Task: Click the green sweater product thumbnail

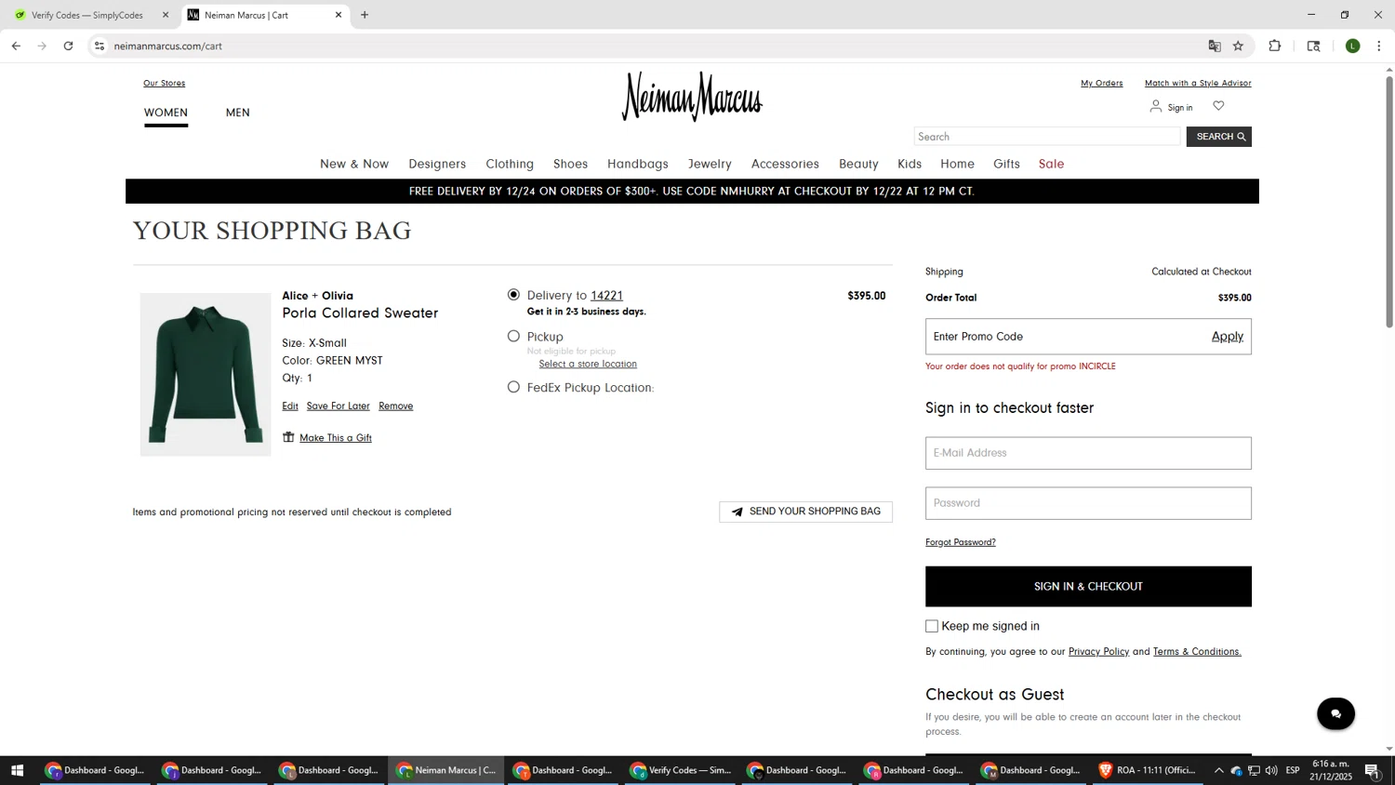Action: coord(206,375)
